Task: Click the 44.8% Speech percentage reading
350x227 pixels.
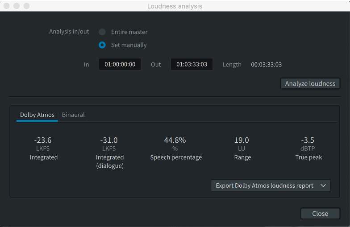Action: tap(175, 140)
